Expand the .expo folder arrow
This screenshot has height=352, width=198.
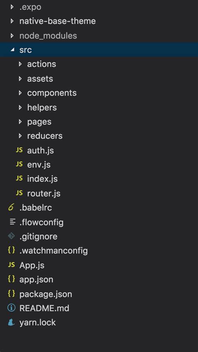(x=12, y=7)
